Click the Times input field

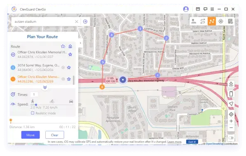click(34, 94)
